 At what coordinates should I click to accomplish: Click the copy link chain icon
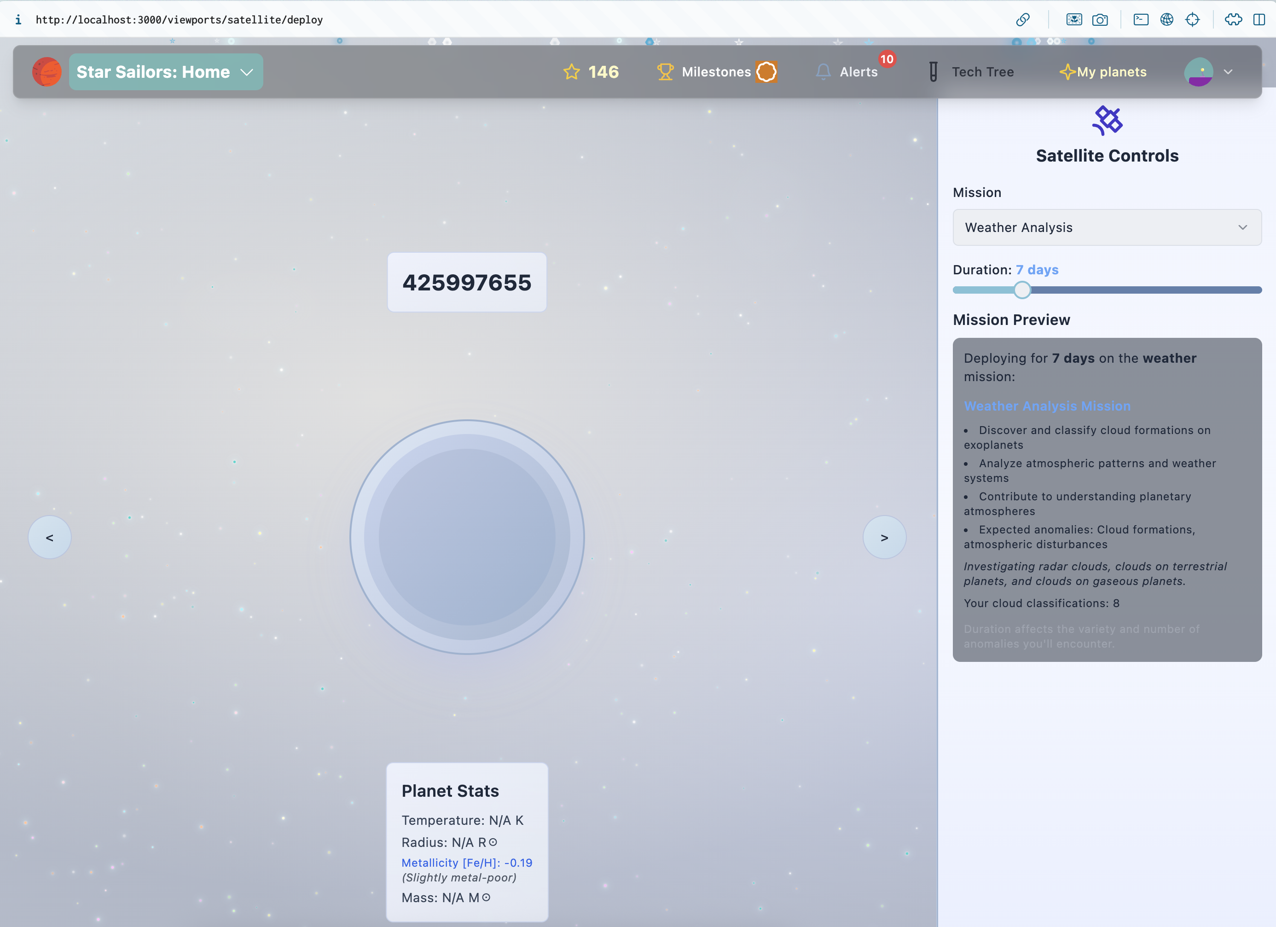[x=1022, y=20]
